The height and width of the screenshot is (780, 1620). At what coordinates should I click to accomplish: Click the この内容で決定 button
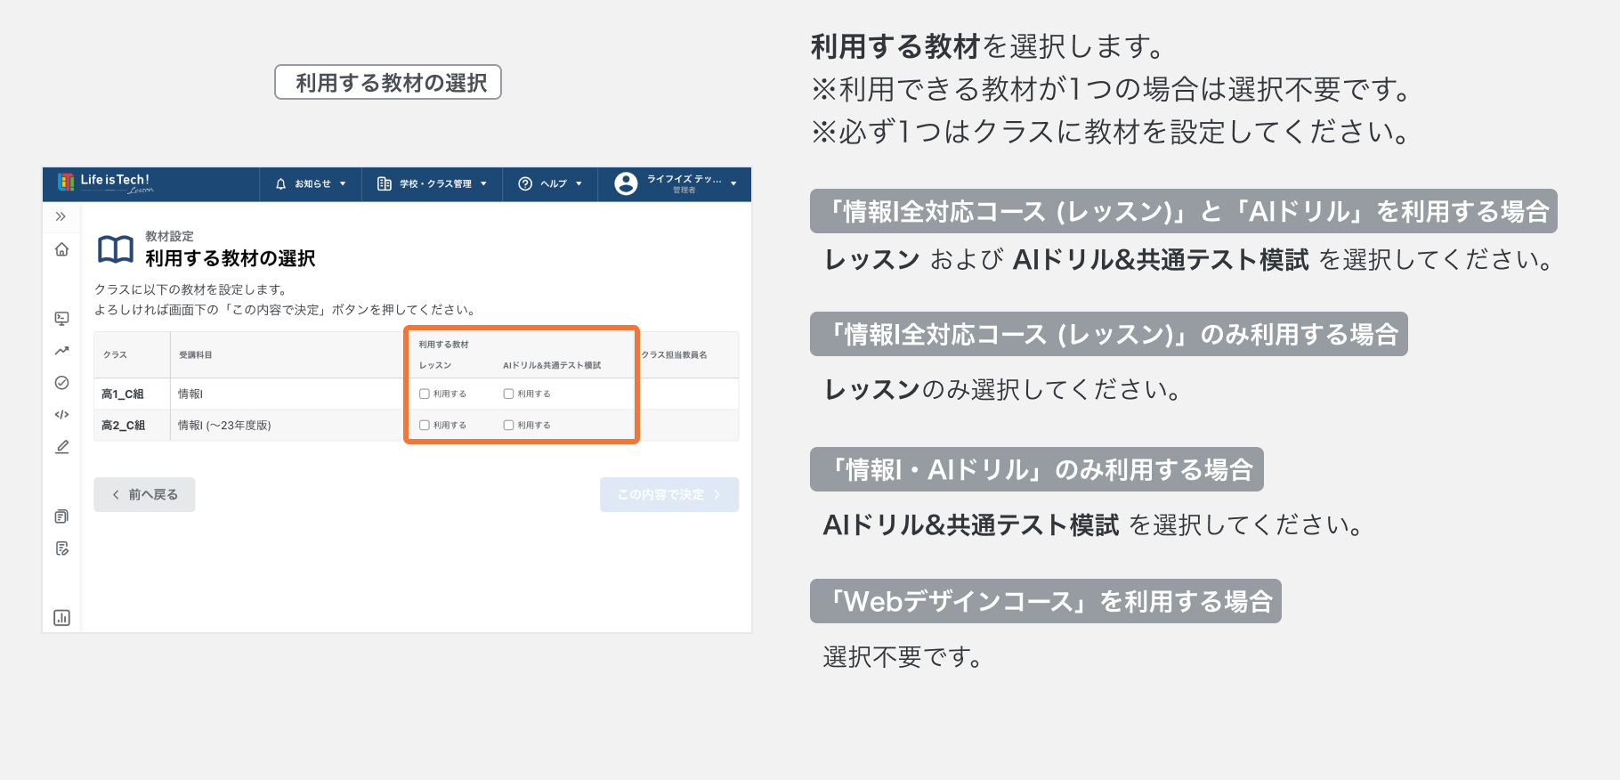point(669,494)
